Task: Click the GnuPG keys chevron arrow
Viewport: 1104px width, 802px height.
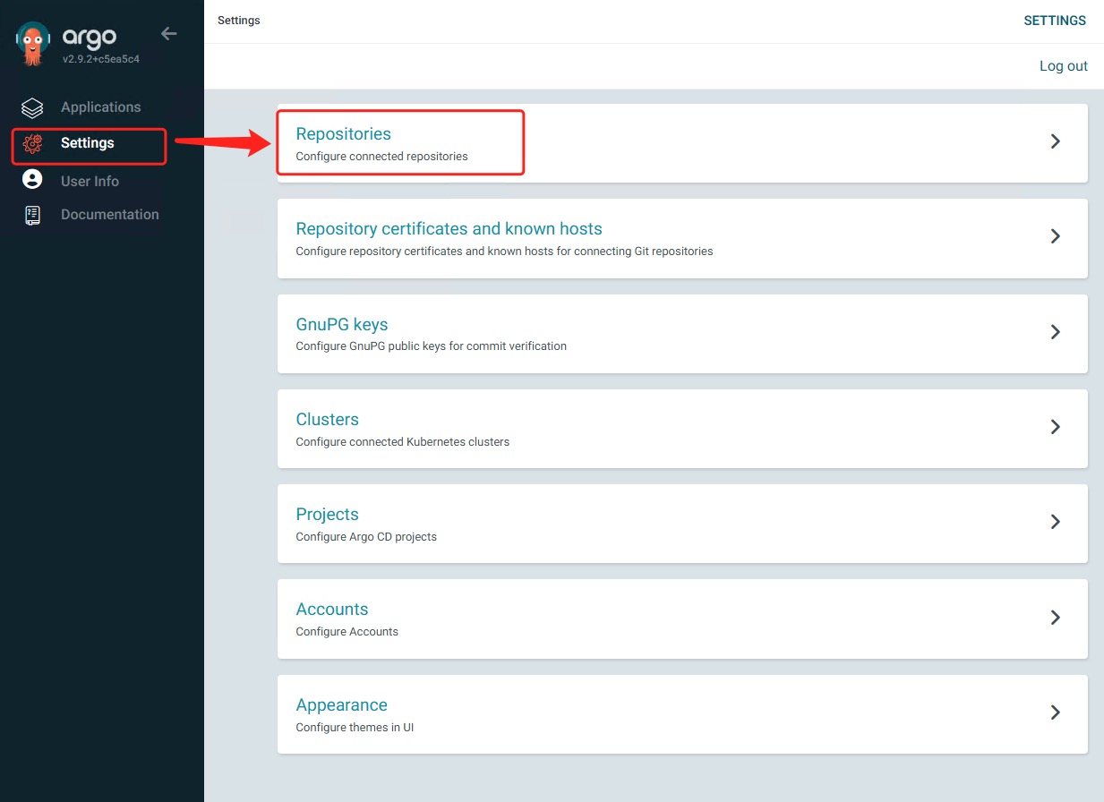Action: [x=1055, y=332]
